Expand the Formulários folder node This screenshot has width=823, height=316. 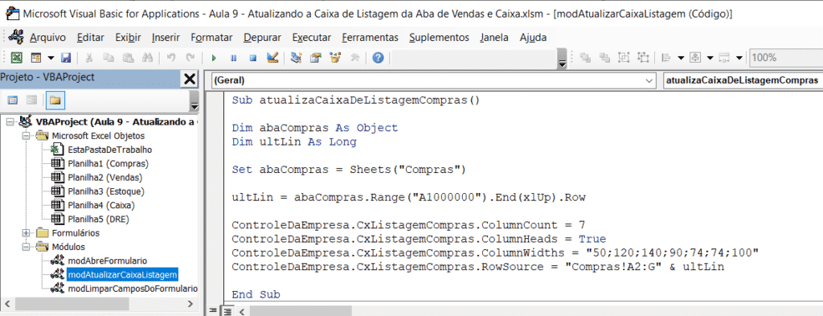(x=27, y=232)
